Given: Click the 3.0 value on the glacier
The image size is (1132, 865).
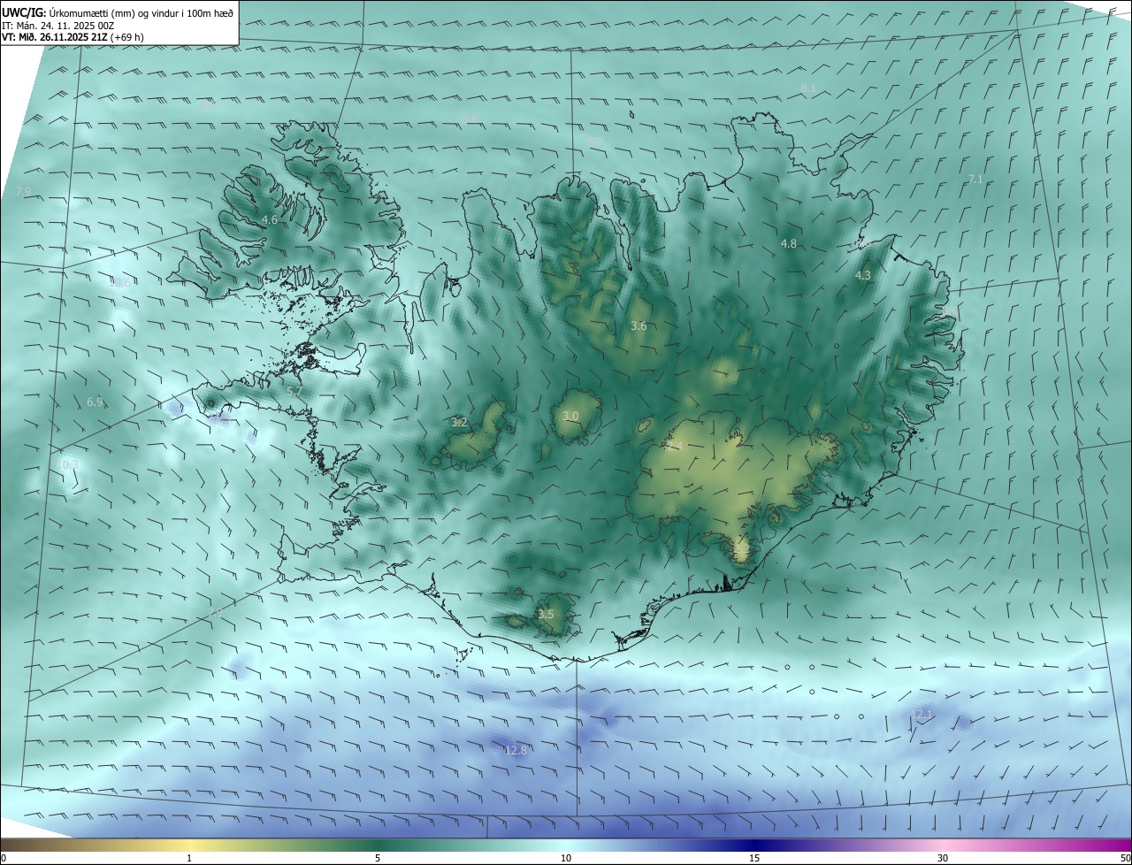Looking at the screenshot, I should pyautogui.click(x=570, y=416).
